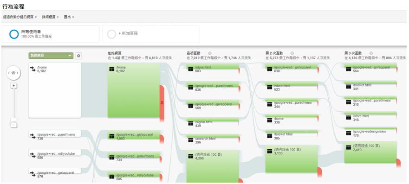Remove the 第 2 次互動 column via x icon
The height and width of the screenshot is (184, 409).
tap(292, 53)
